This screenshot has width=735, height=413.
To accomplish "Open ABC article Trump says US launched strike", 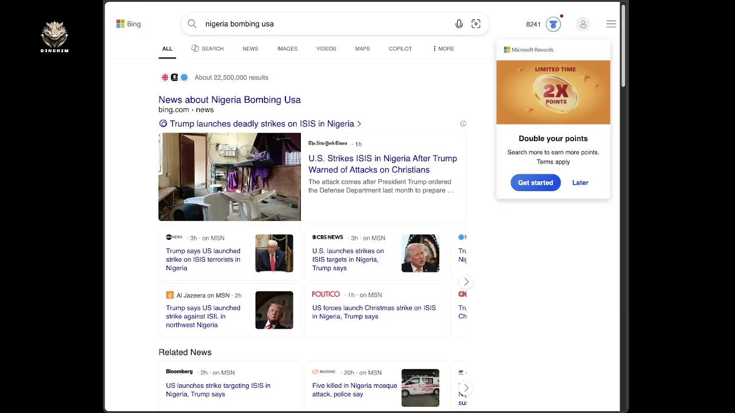I will tap(203, 259).
